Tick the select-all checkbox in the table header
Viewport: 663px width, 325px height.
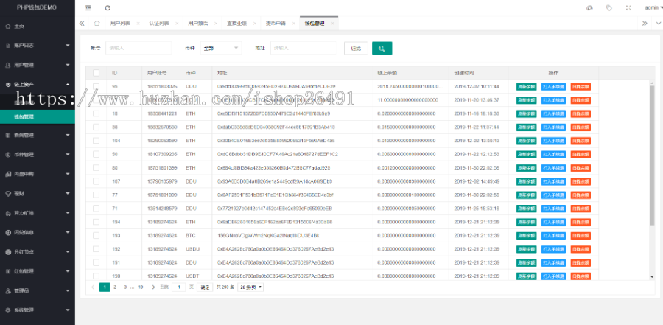(x=97, y=73)
